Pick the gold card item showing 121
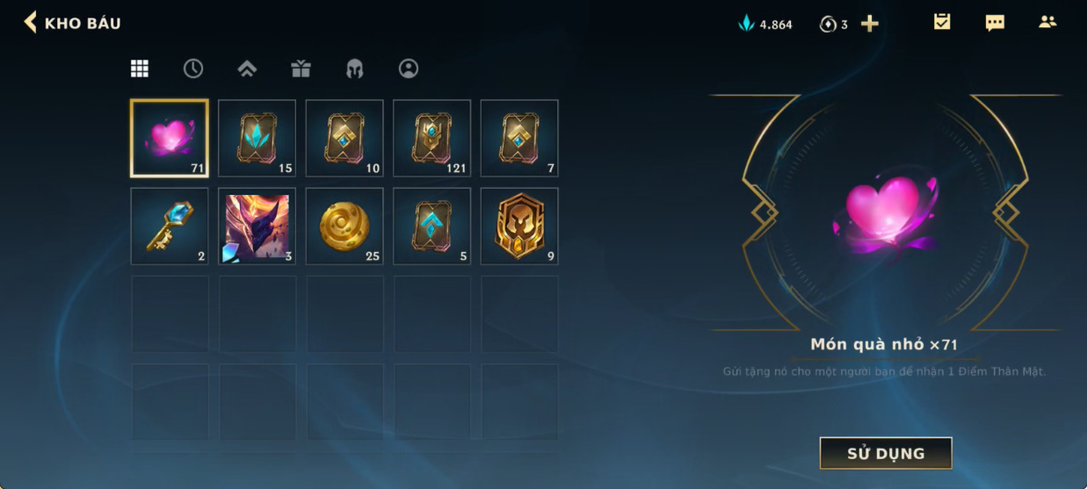 (432, 138)
